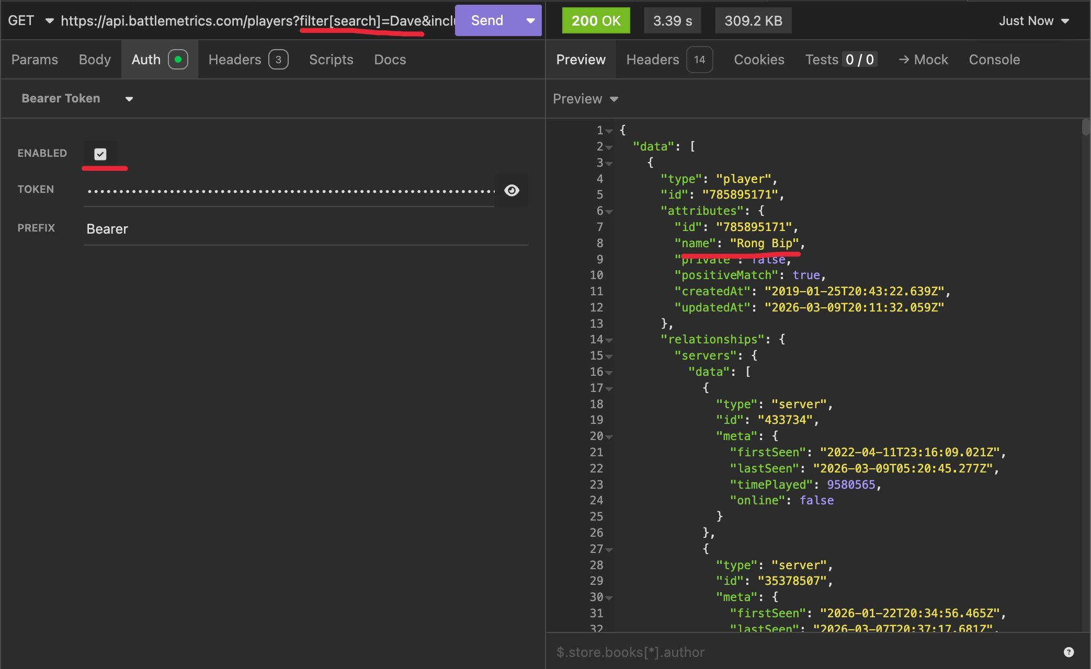Reveal the token with eye icon
Screen dimensions: 1091x669
[x=512, y=190]
